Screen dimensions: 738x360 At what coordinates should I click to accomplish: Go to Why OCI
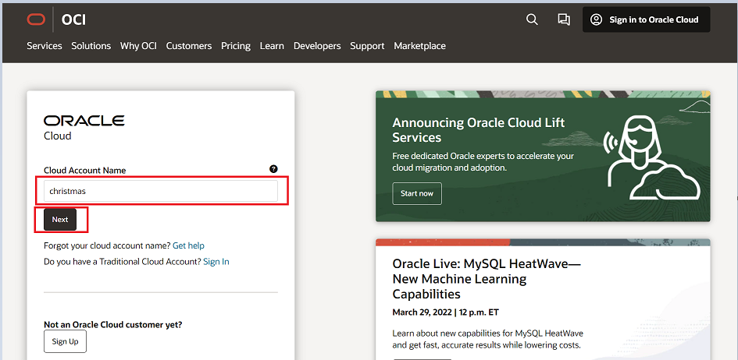coord(138,46)
